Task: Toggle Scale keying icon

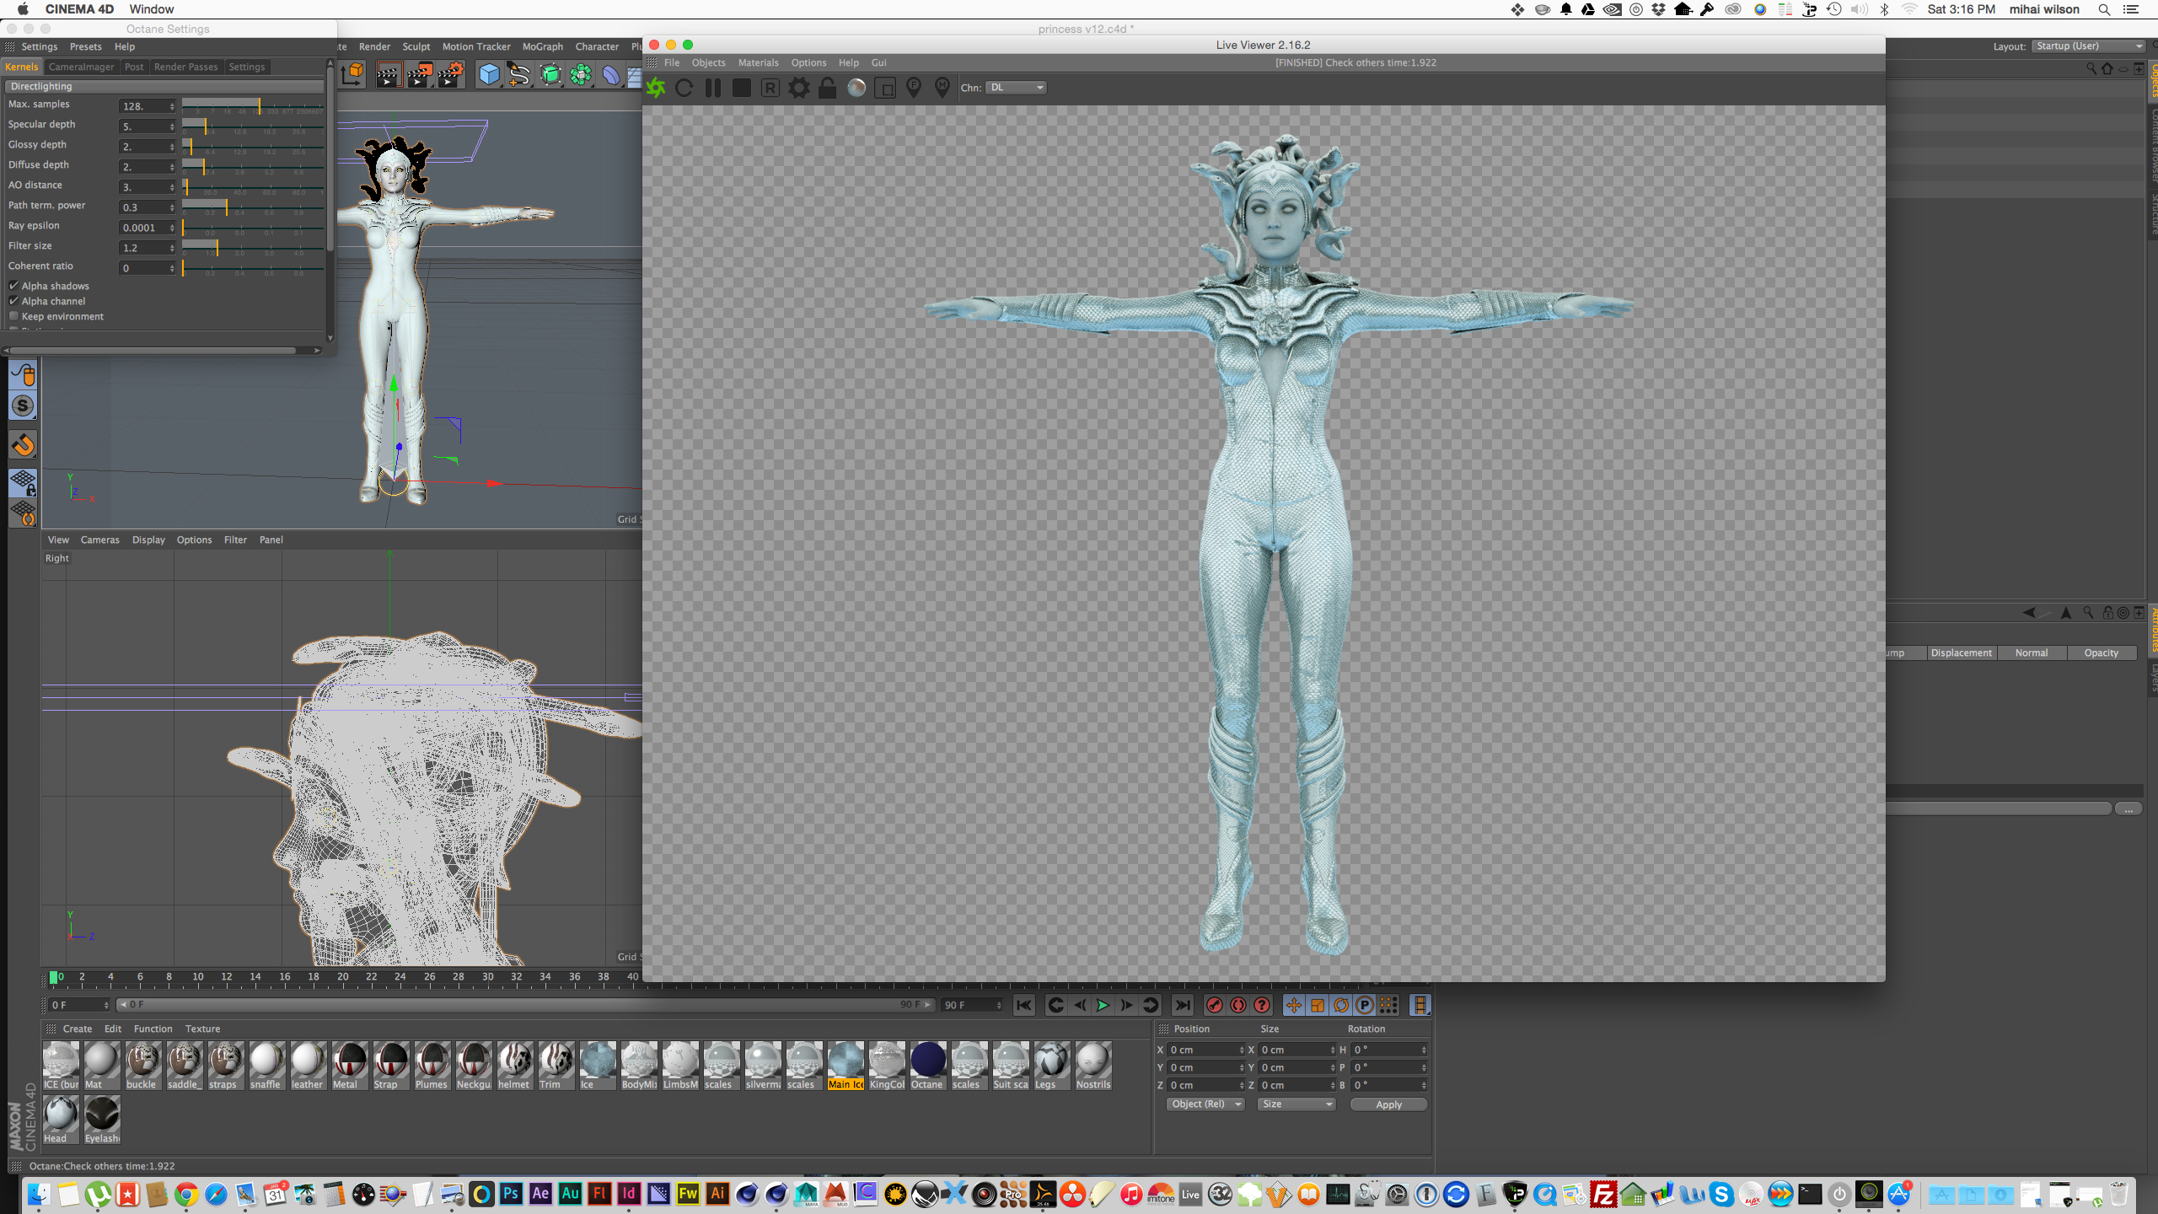Action: point(1317,1005)
